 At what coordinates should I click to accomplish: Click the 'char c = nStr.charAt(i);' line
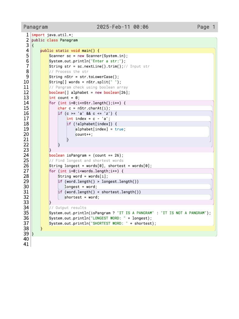[84, 108]
